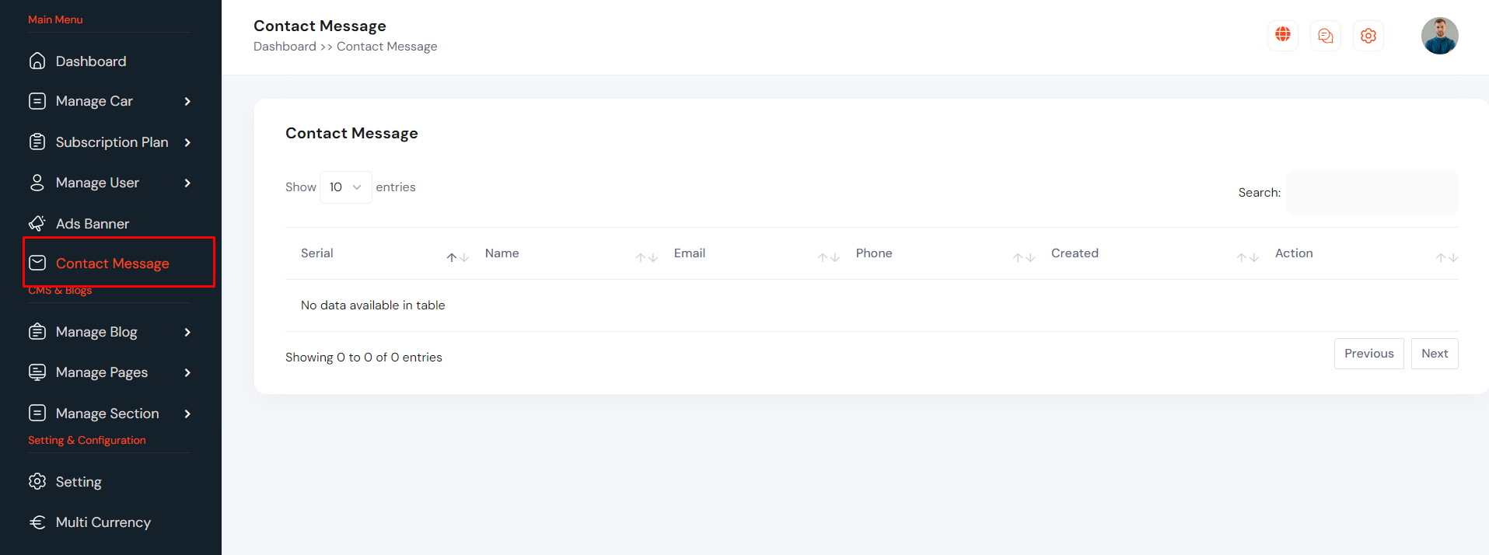Viewport: 1489px width, 555px height.
Task: Click the Dashboard home icon in sidebar
Action: click(x=37, y=61)
